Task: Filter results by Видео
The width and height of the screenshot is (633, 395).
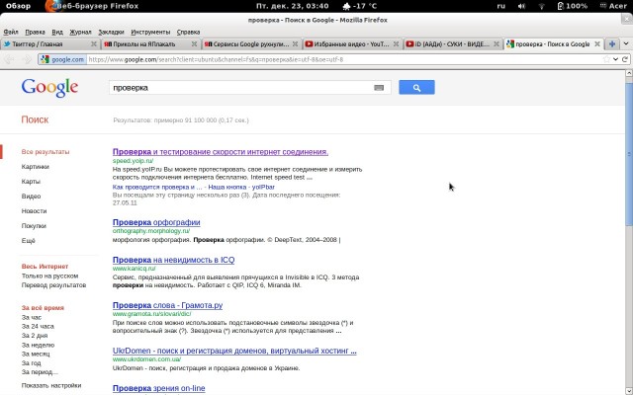Action: [x=31, y=197]
